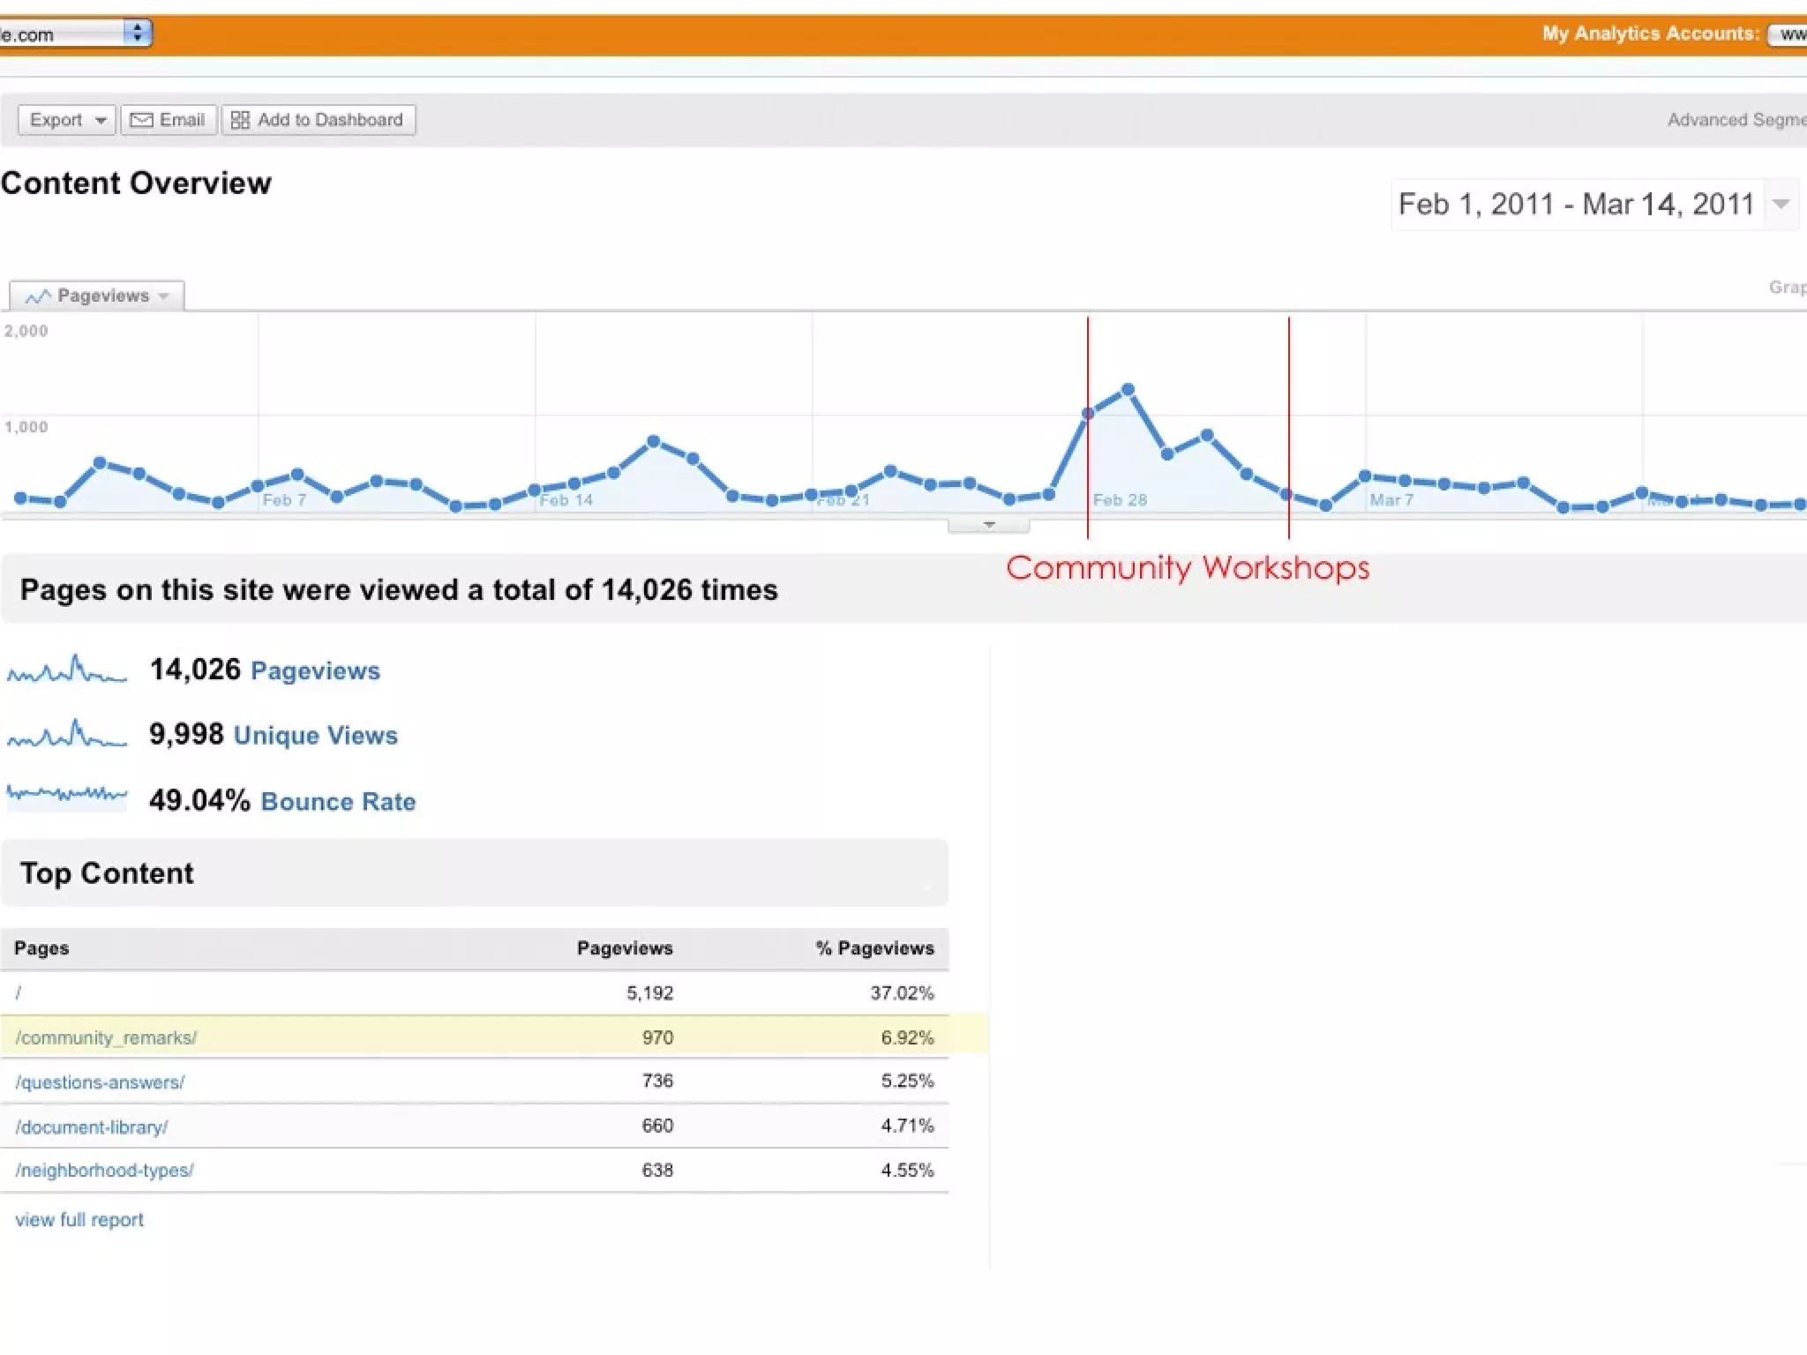The image size is (1807, 1355).
Task: Click Advanced Segments option
Action: pos(1736,120)
